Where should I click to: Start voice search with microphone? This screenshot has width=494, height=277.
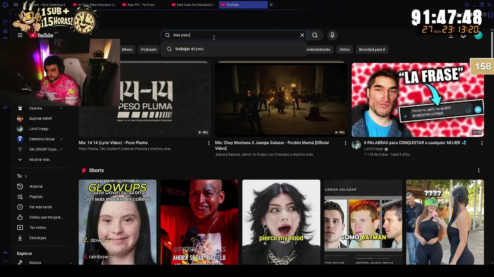click(332, 35)
